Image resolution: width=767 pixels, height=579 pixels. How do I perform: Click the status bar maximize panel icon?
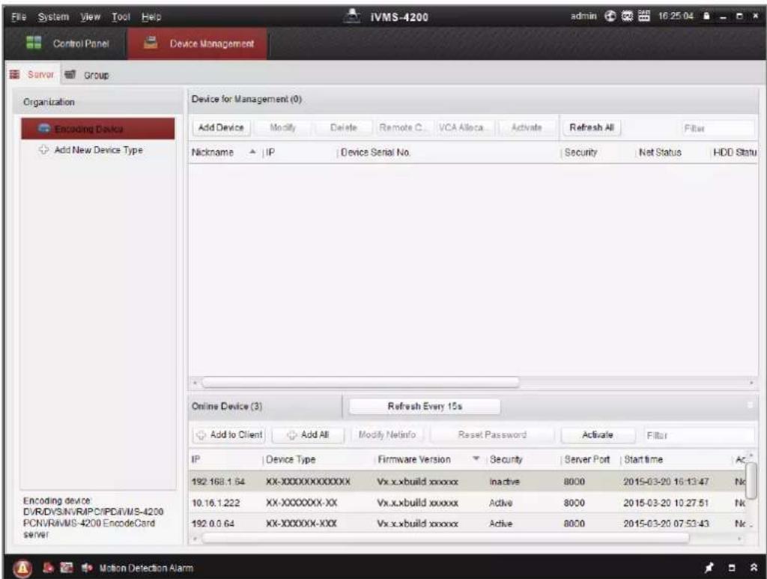point(732,569)
